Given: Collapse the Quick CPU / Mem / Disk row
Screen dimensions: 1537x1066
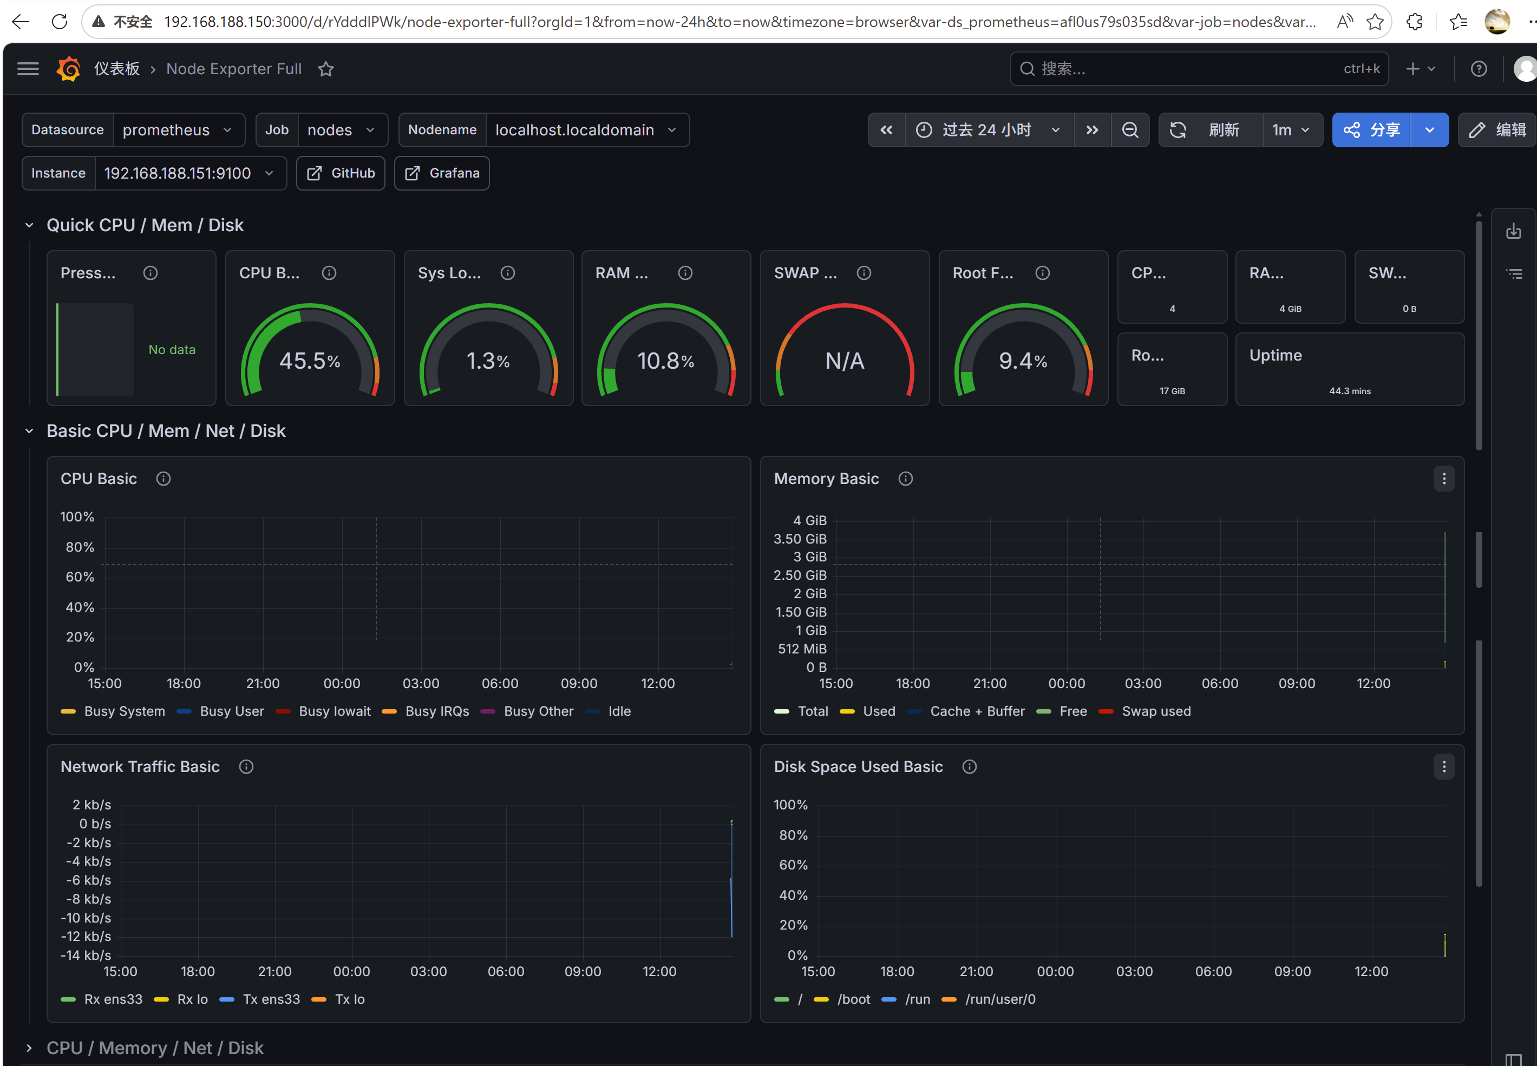Looking at the screenshot, I should pyautogui.click(x=29, y=225).
